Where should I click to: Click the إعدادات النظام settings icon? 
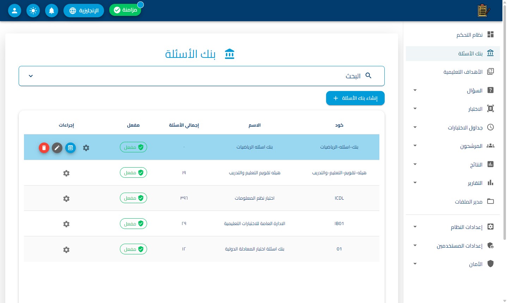(490, 226)
